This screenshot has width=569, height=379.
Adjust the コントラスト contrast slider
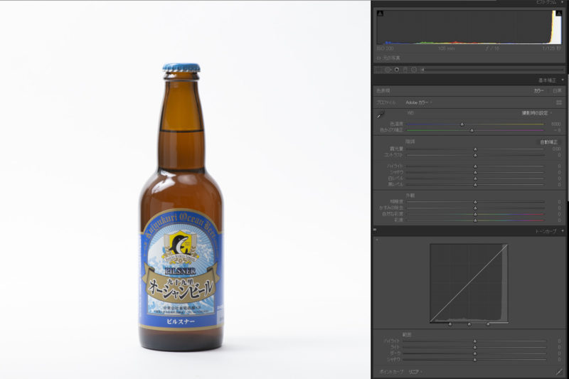[475, 155]
